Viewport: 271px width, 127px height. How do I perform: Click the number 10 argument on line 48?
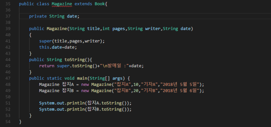point(136,85)
